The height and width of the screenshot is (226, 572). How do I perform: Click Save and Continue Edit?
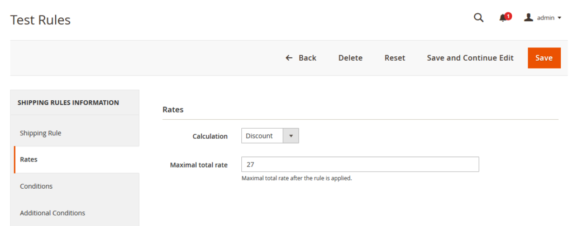point(470,58)
